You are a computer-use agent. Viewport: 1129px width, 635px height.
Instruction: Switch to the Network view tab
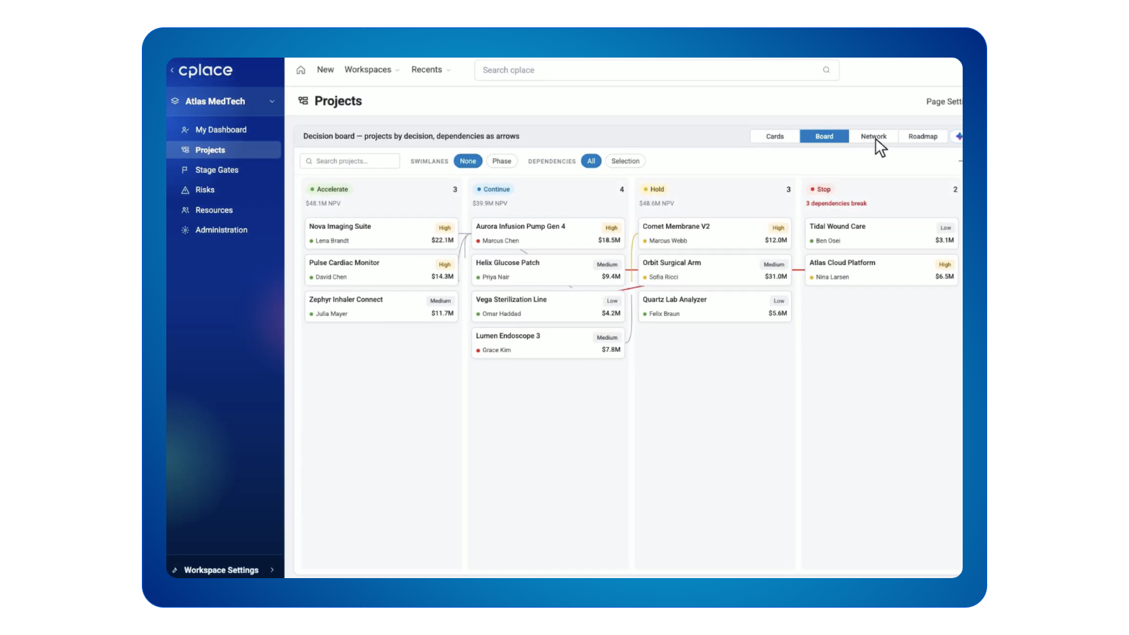(x=873, y=136)
